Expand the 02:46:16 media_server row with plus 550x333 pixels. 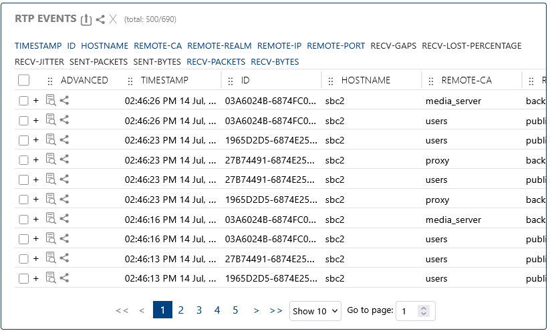pyautogui.click(x=36, y=220)
